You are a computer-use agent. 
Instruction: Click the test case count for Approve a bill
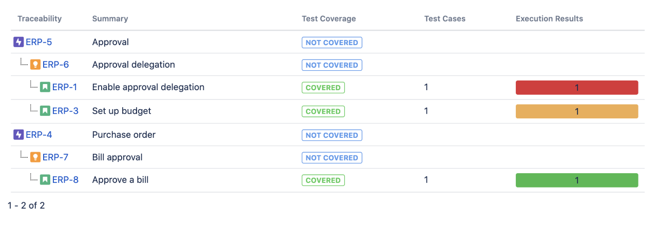tap(426, 180)
